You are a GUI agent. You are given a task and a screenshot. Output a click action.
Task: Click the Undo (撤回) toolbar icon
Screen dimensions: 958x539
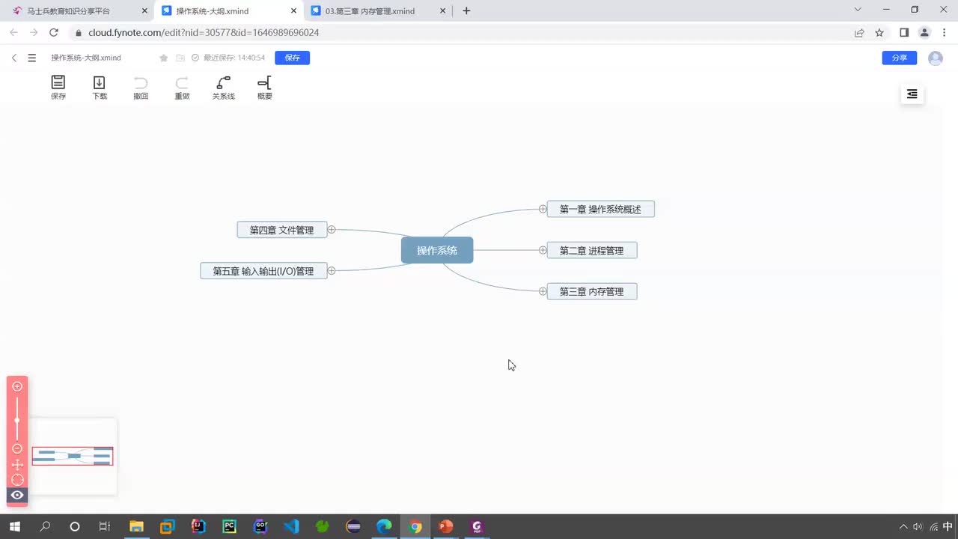pyautogui.click(x=141, y=87)
